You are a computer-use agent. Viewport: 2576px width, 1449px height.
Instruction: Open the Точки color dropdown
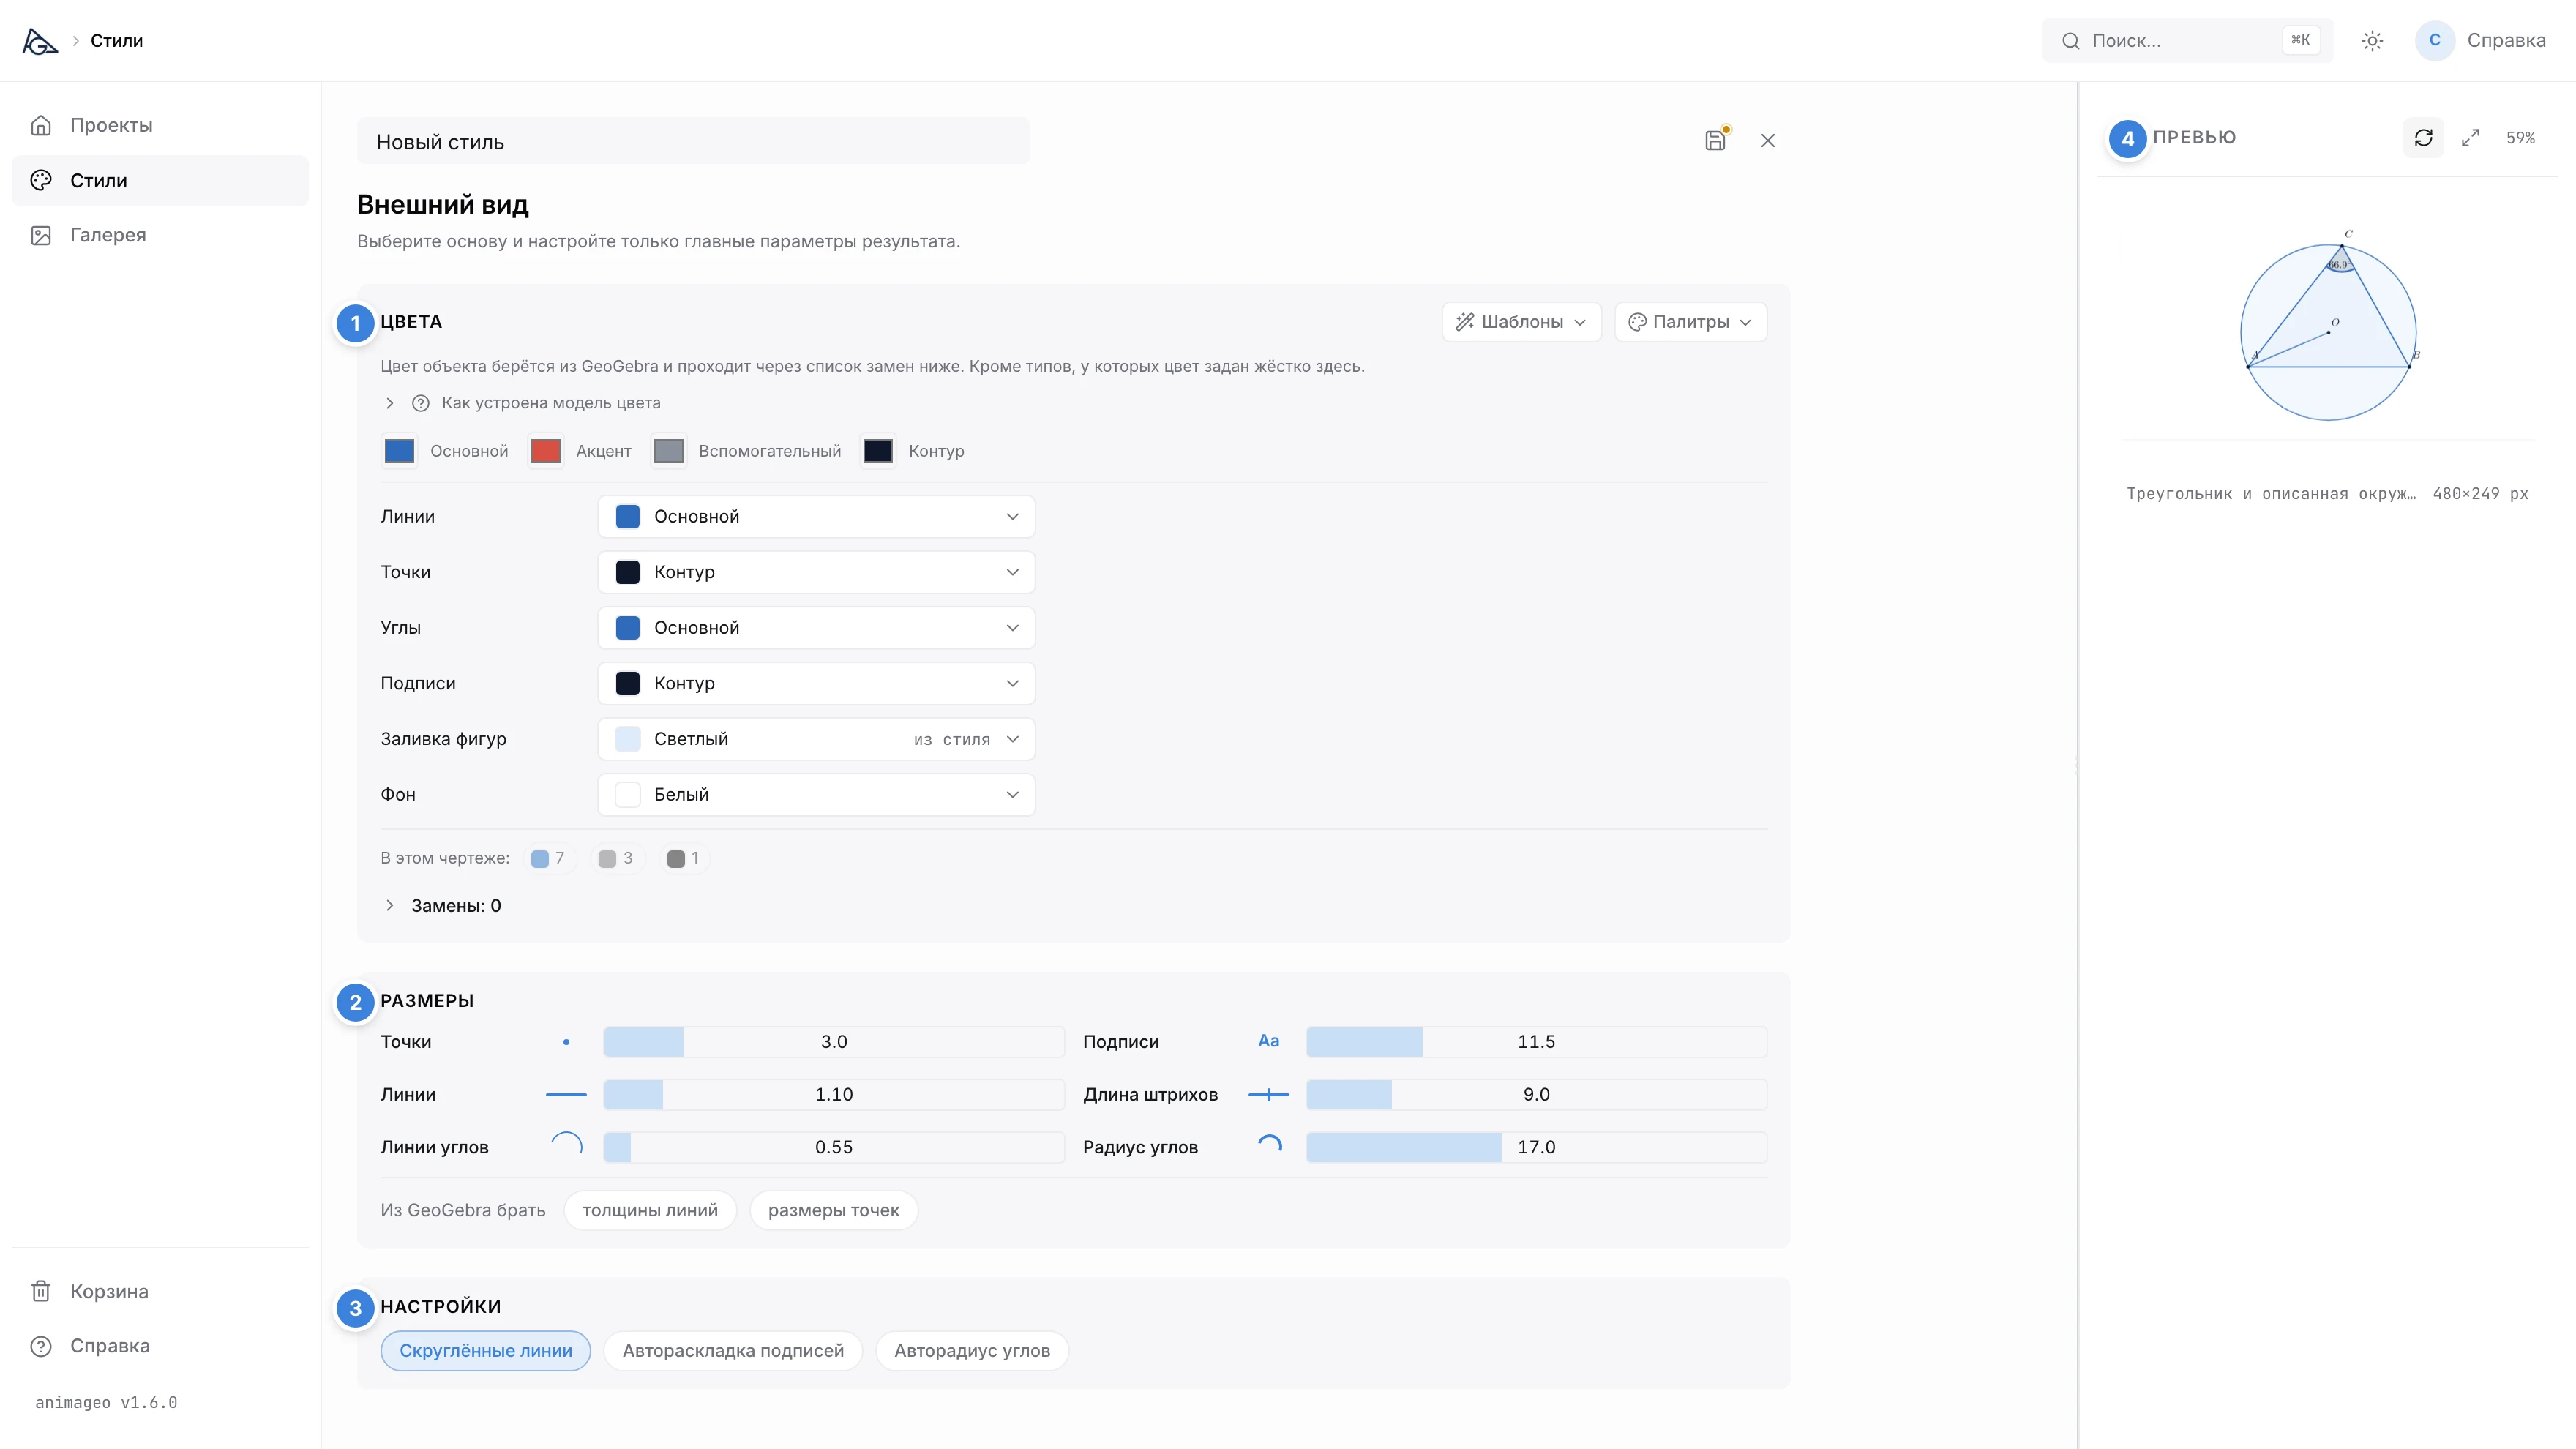816,572
